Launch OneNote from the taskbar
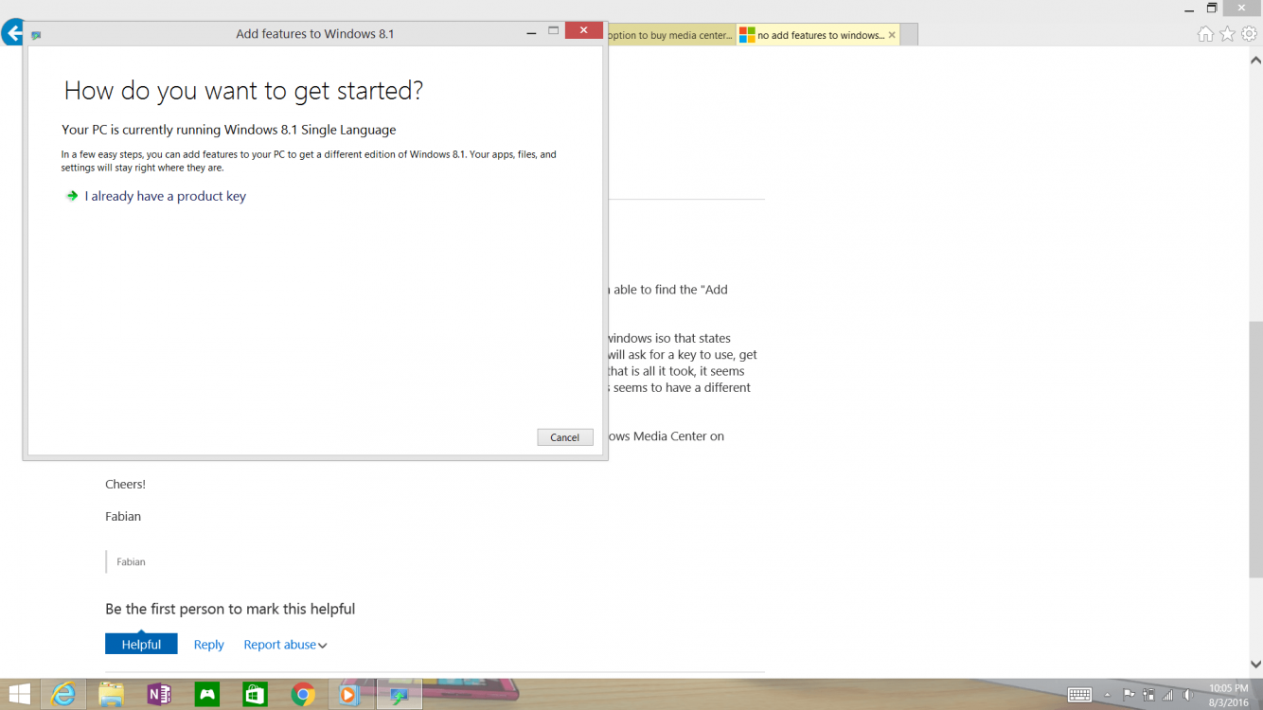1263x710 pixels. 159,694
